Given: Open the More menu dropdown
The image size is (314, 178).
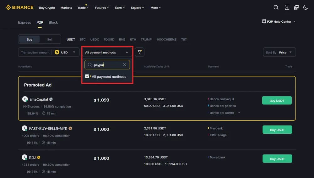Looking at the screenshot, I should pyautogui.click(x=156, y=8).
